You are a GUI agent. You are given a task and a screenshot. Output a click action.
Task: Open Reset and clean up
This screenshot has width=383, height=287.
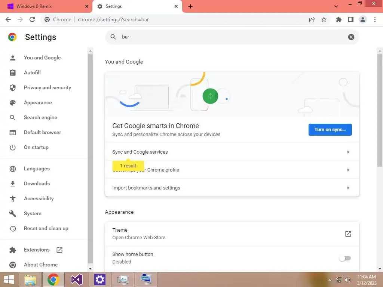[x=46, y=228]
